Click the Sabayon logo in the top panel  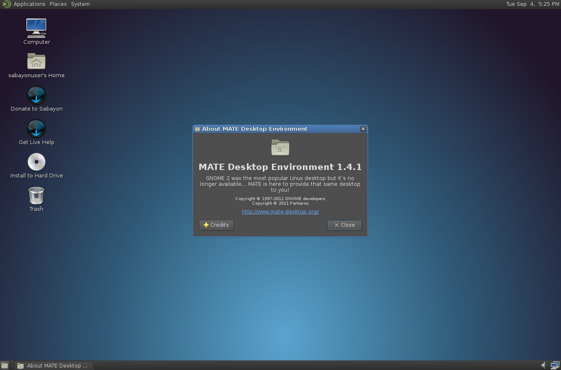6,4
